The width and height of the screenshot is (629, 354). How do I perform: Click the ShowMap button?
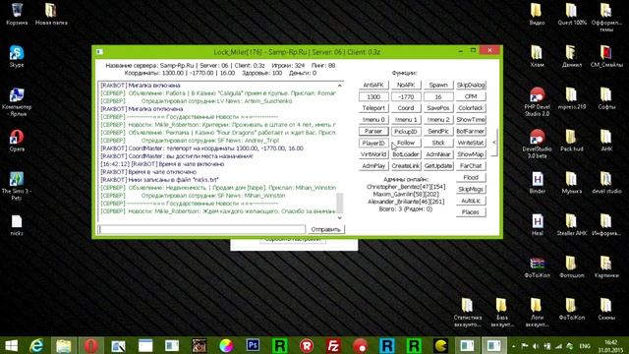tap(471, 154)
